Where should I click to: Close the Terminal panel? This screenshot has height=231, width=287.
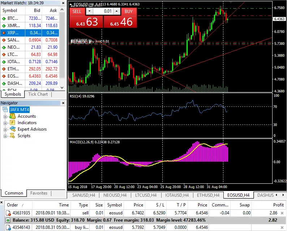click(x=1, y=202)
